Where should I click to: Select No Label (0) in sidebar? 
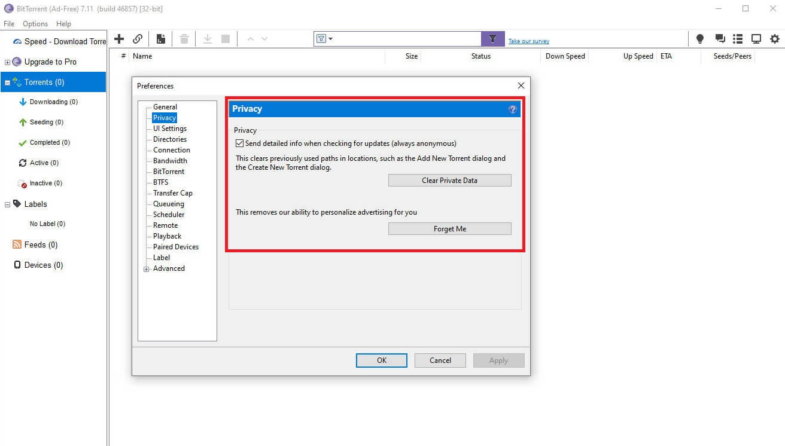pos(47,224)
